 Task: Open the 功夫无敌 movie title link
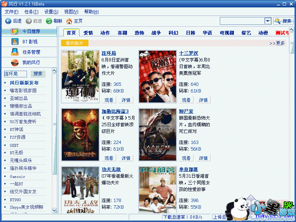tap(111, 169)
